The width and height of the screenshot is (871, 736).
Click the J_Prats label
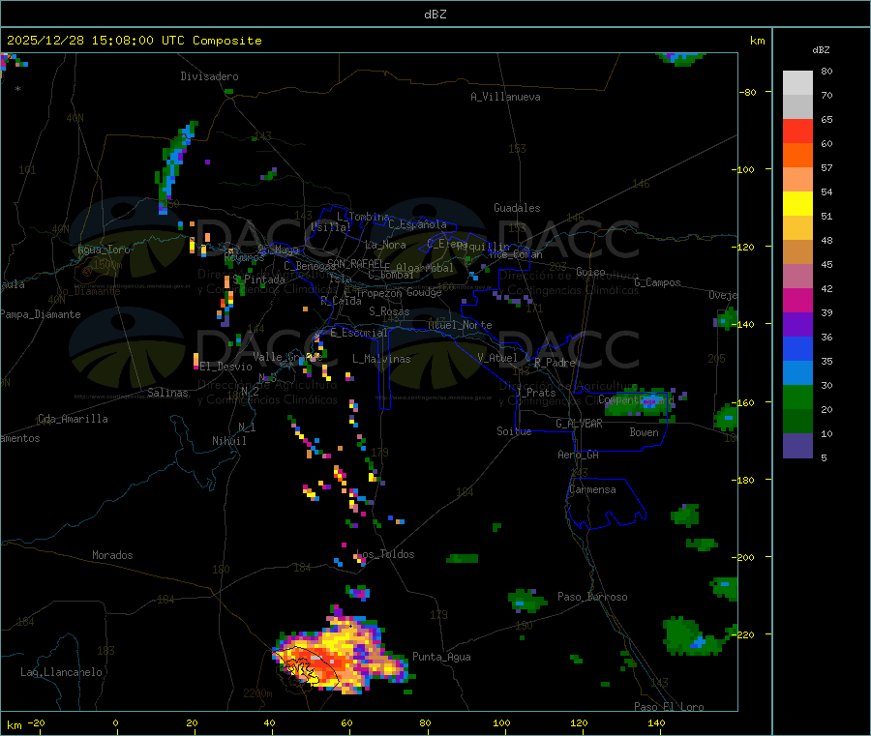click(x=536, y=393)
